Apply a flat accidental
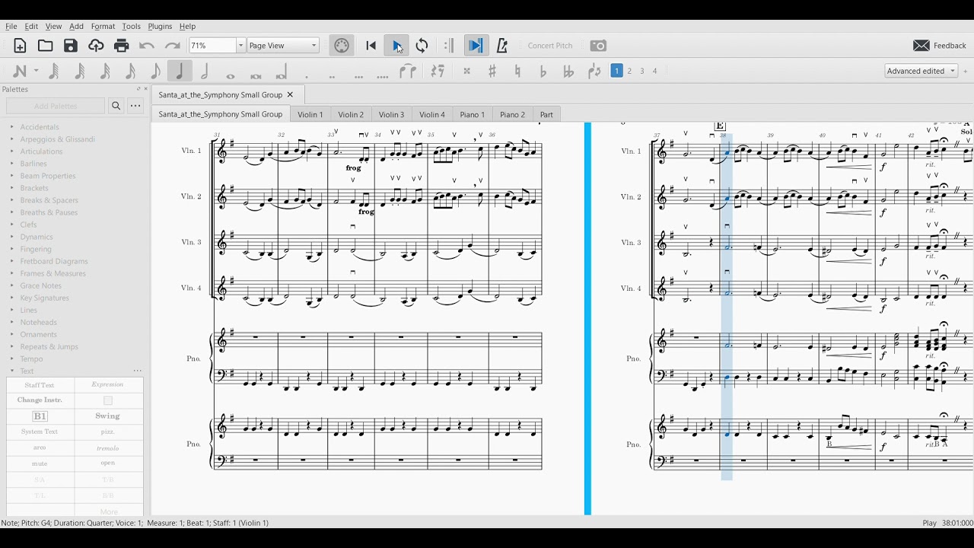 [543, 71]
